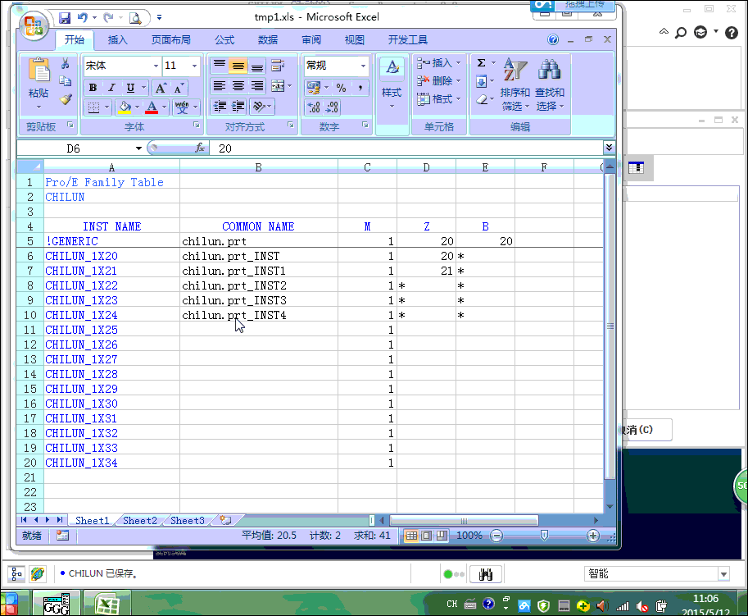This screenshot has width=748, height=616.
Task: Click the formula bar value 20
Action: [225, 148]
